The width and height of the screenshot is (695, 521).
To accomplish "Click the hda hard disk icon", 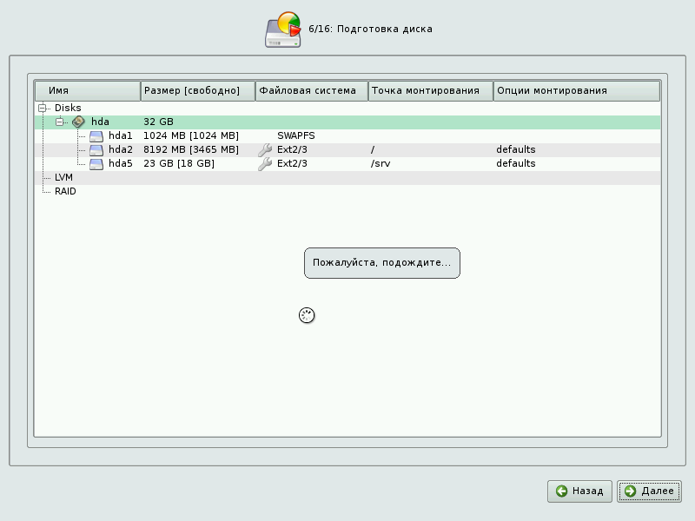I will pyautogui.click(x=78, y=122).
